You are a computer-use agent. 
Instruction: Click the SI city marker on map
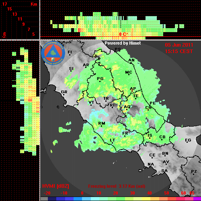[71, 71]
